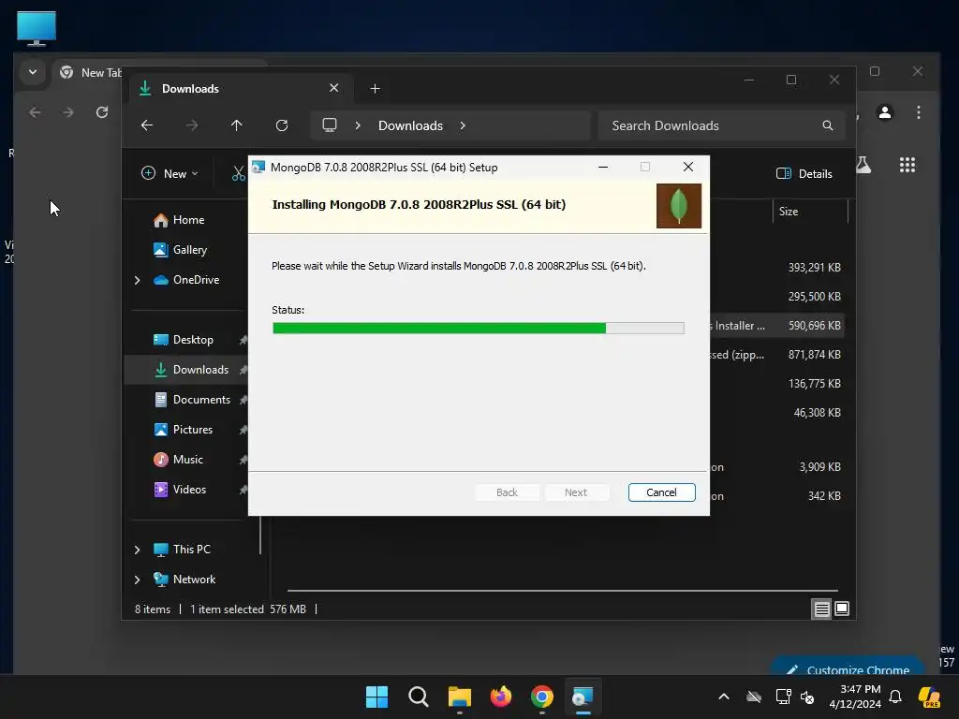This screenshot has height=719, width=959.
Task: Add a new File Explorer tab
Action: (375, 89)
